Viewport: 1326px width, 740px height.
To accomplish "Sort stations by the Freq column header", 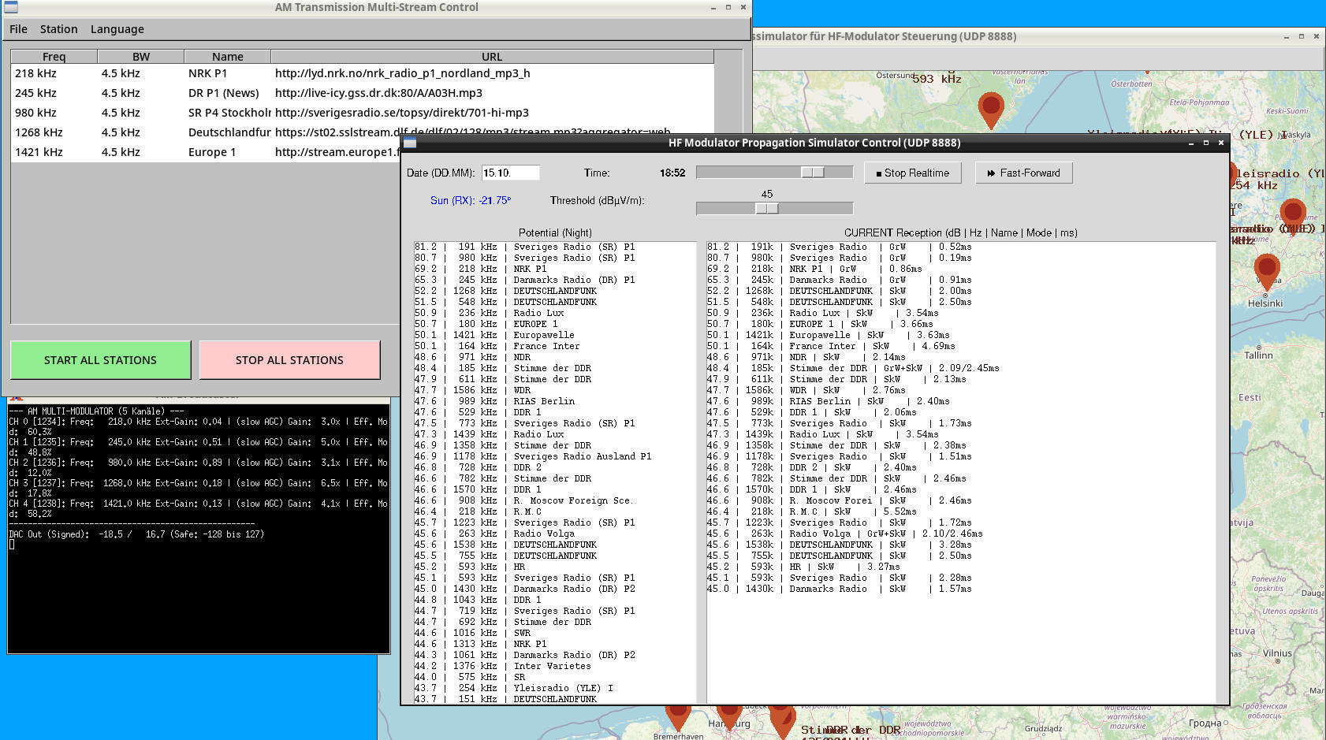I will pyautogui.click(x=54, y=57).
